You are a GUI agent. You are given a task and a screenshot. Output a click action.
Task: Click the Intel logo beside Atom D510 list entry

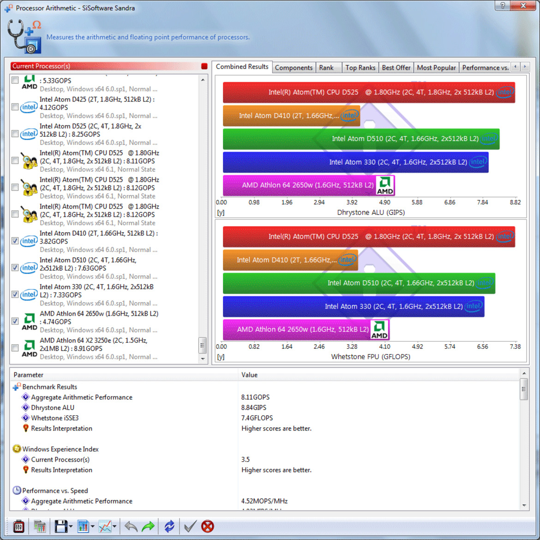pyautogui.click(x=29, y=268)
